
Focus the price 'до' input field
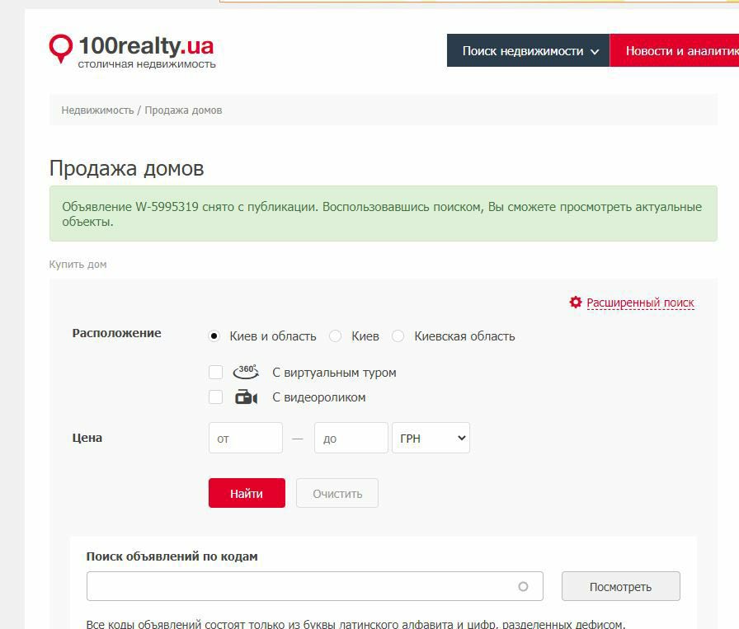351,439
